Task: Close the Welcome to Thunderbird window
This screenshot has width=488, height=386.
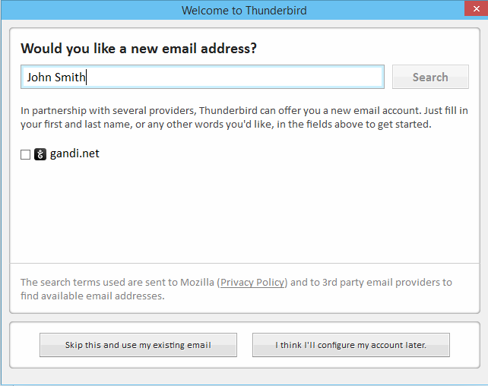Action: click(x=475, y=9)
